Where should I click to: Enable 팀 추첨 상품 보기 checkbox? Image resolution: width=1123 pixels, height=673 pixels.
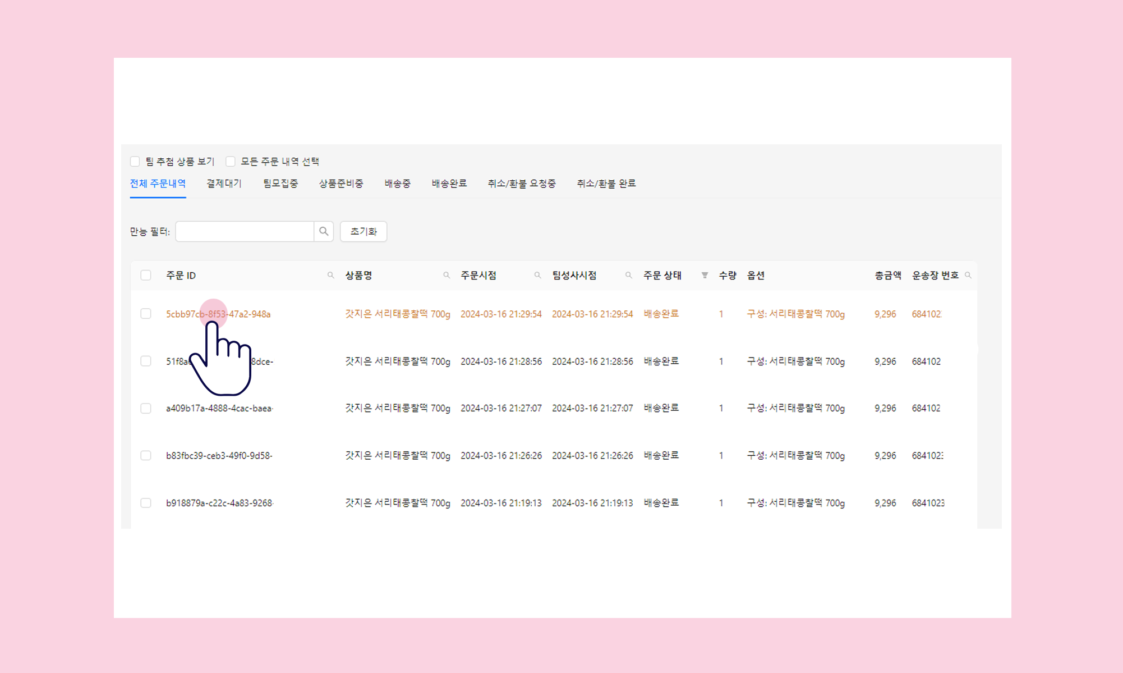pyautogui.click(x=135, y=162)
